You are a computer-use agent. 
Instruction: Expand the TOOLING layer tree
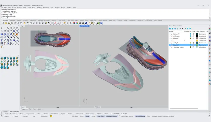pyautogui.click(x=170, y=38)
